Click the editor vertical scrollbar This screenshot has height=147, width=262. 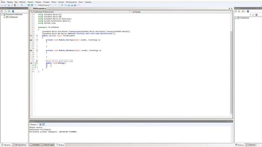pyautogui.click(x=231, y=65)
